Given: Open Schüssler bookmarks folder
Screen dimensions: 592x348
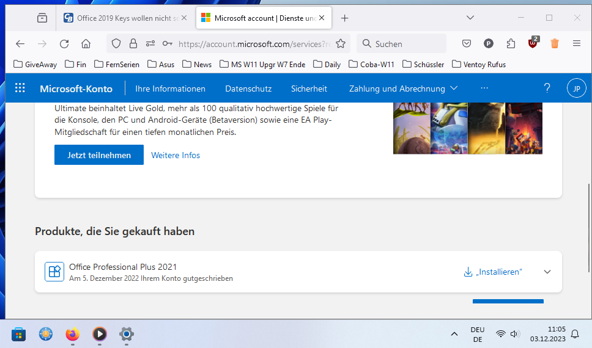Looking at the screenshot, I should [423, 65].
